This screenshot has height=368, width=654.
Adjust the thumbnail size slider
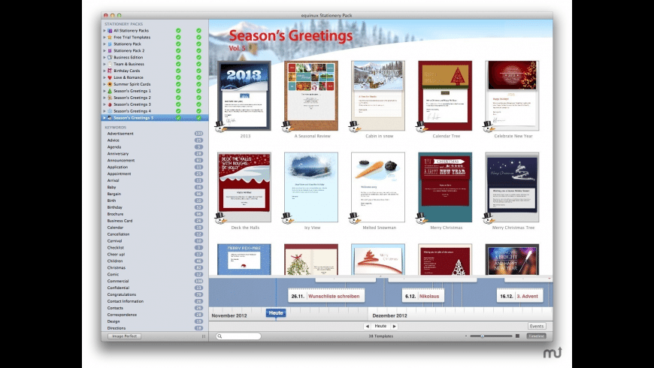click(492, 336)
